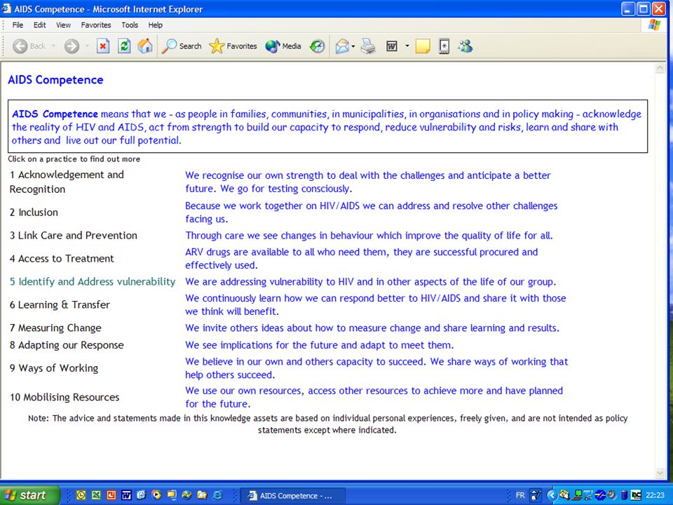The image size is (673, 505).
Task: Go to the Home page icon
Action: [x=145, y=46]
